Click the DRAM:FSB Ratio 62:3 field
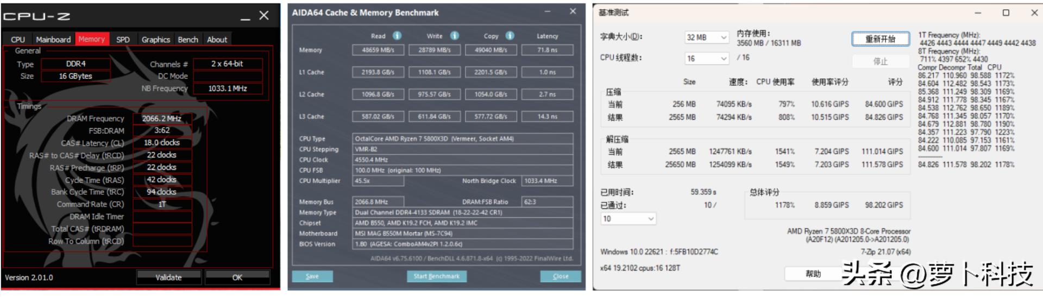Viewport: 1043px width, 297px height. [548, 202]
